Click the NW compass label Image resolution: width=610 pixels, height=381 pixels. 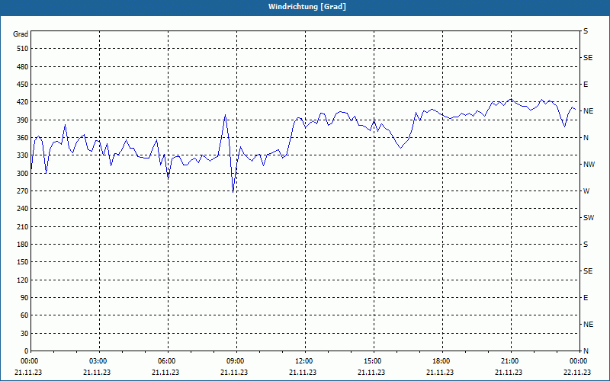coord(589,165)
